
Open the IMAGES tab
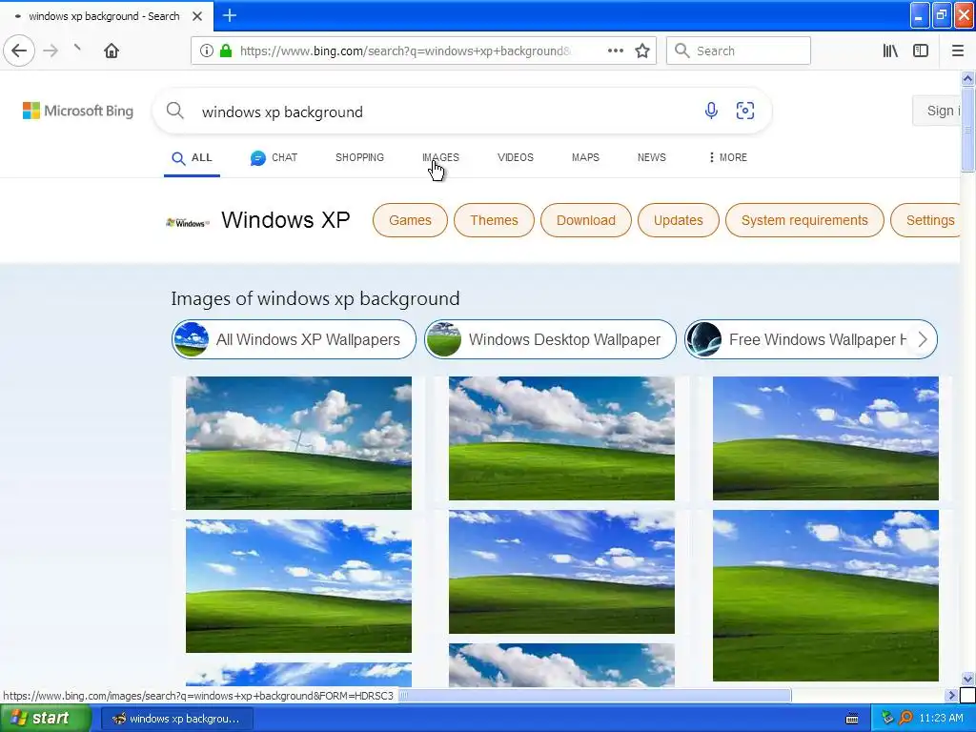click(440, 157)
